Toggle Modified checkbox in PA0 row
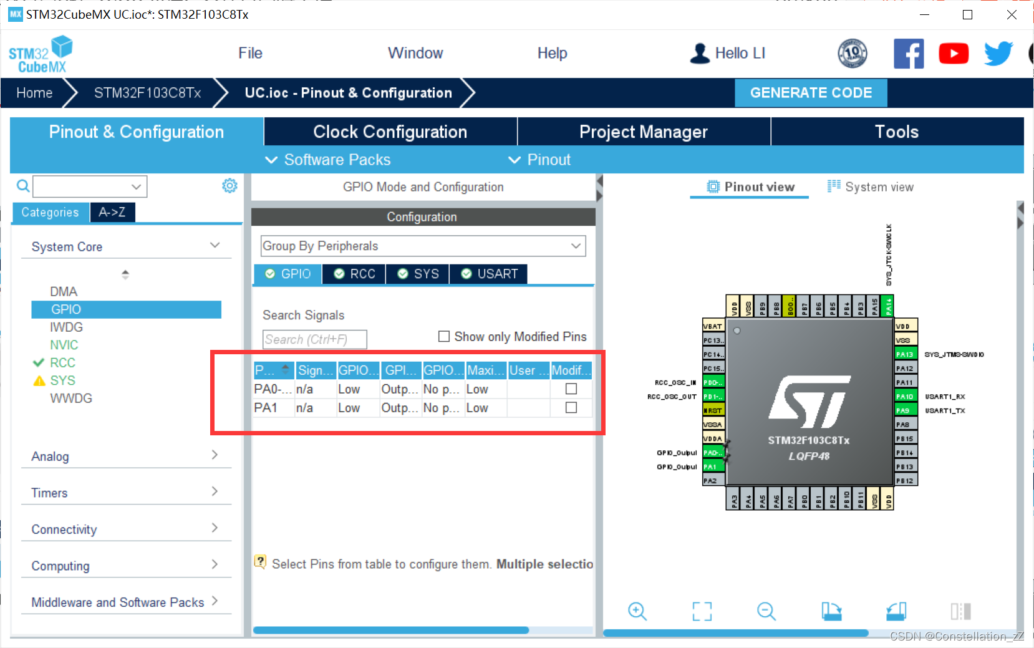This screenshot has height=648, width=1034. (571, 389)
